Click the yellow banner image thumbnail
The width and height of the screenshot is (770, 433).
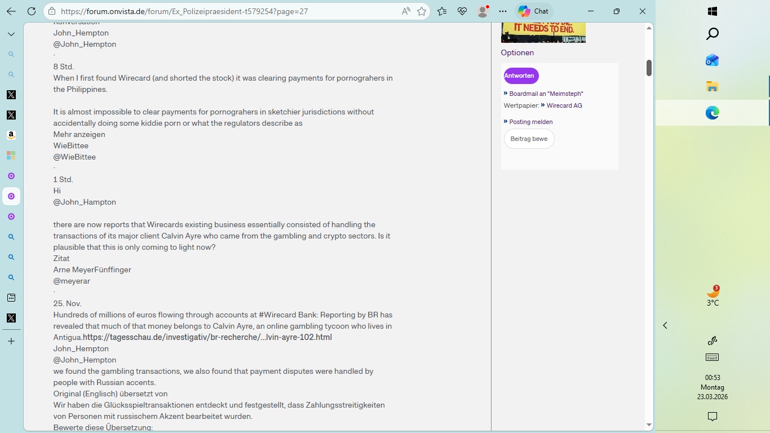tap(543, 32)
